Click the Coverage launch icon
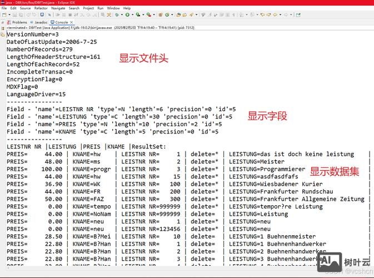The image size is (374, 278). pos(138,15)
